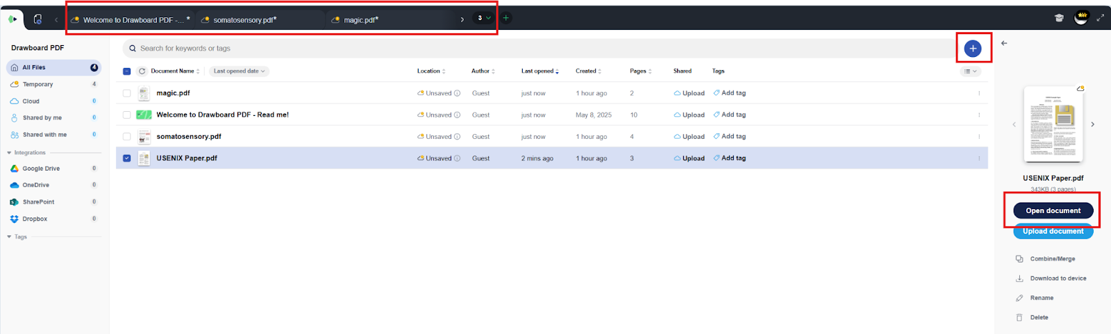Screen dimensions: 1111x334
Task: Click Upload link for magic.pdf
Action: tap(689, 93)
